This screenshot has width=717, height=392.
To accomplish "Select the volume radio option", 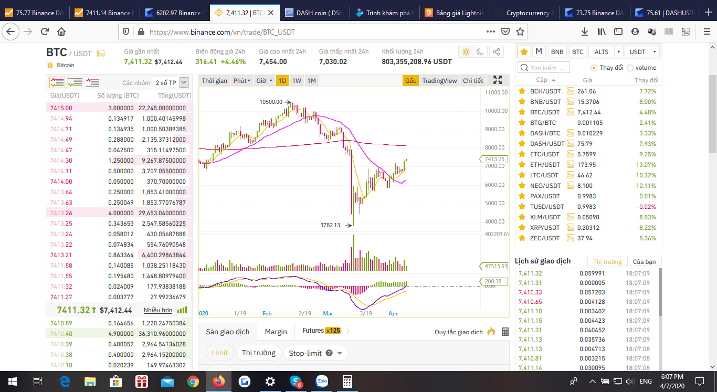I will tap(630, 68).
